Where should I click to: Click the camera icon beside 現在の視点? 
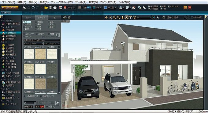tap(164, 18)
